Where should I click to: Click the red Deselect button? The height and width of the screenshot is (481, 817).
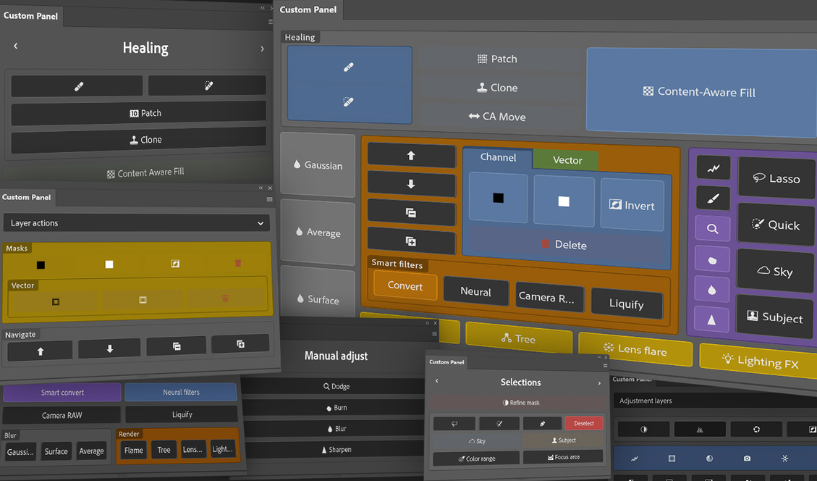coord(583,423)
